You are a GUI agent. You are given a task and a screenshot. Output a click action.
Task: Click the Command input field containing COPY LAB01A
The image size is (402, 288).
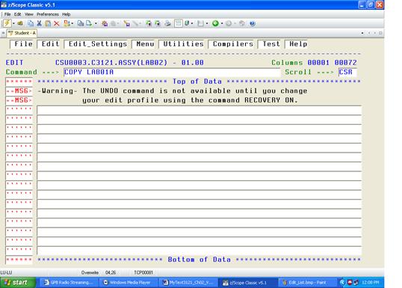172,72
